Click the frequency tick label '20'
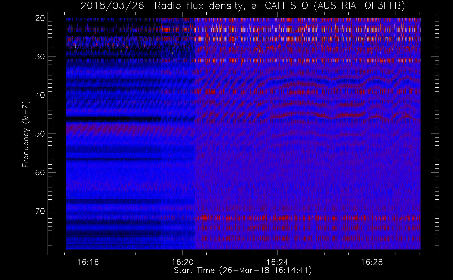The image size is (453, 280). click(x=41, y=18)
